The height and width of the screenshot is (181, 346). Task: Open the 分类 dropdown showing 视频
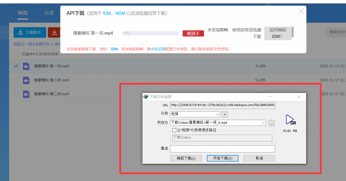[x=195, y=114]
